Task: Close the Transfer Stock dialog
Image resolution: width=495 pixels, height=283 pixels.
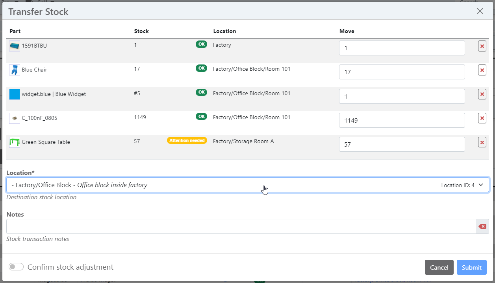Action: (x=480, y=11)
